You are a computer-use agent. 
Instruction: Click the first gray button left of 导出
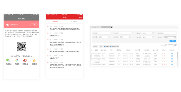coord(95,46)
